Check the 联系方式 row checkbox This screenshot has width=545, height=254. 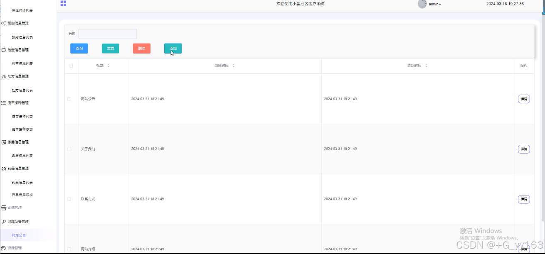[x=69, y=199]
